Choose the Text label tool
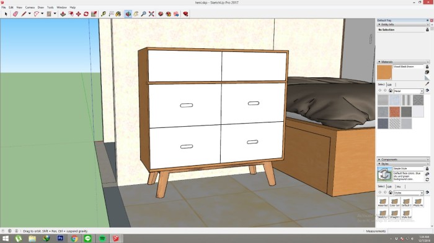The height and width of the screenshot is (243, 434). [x=111, y=14]
